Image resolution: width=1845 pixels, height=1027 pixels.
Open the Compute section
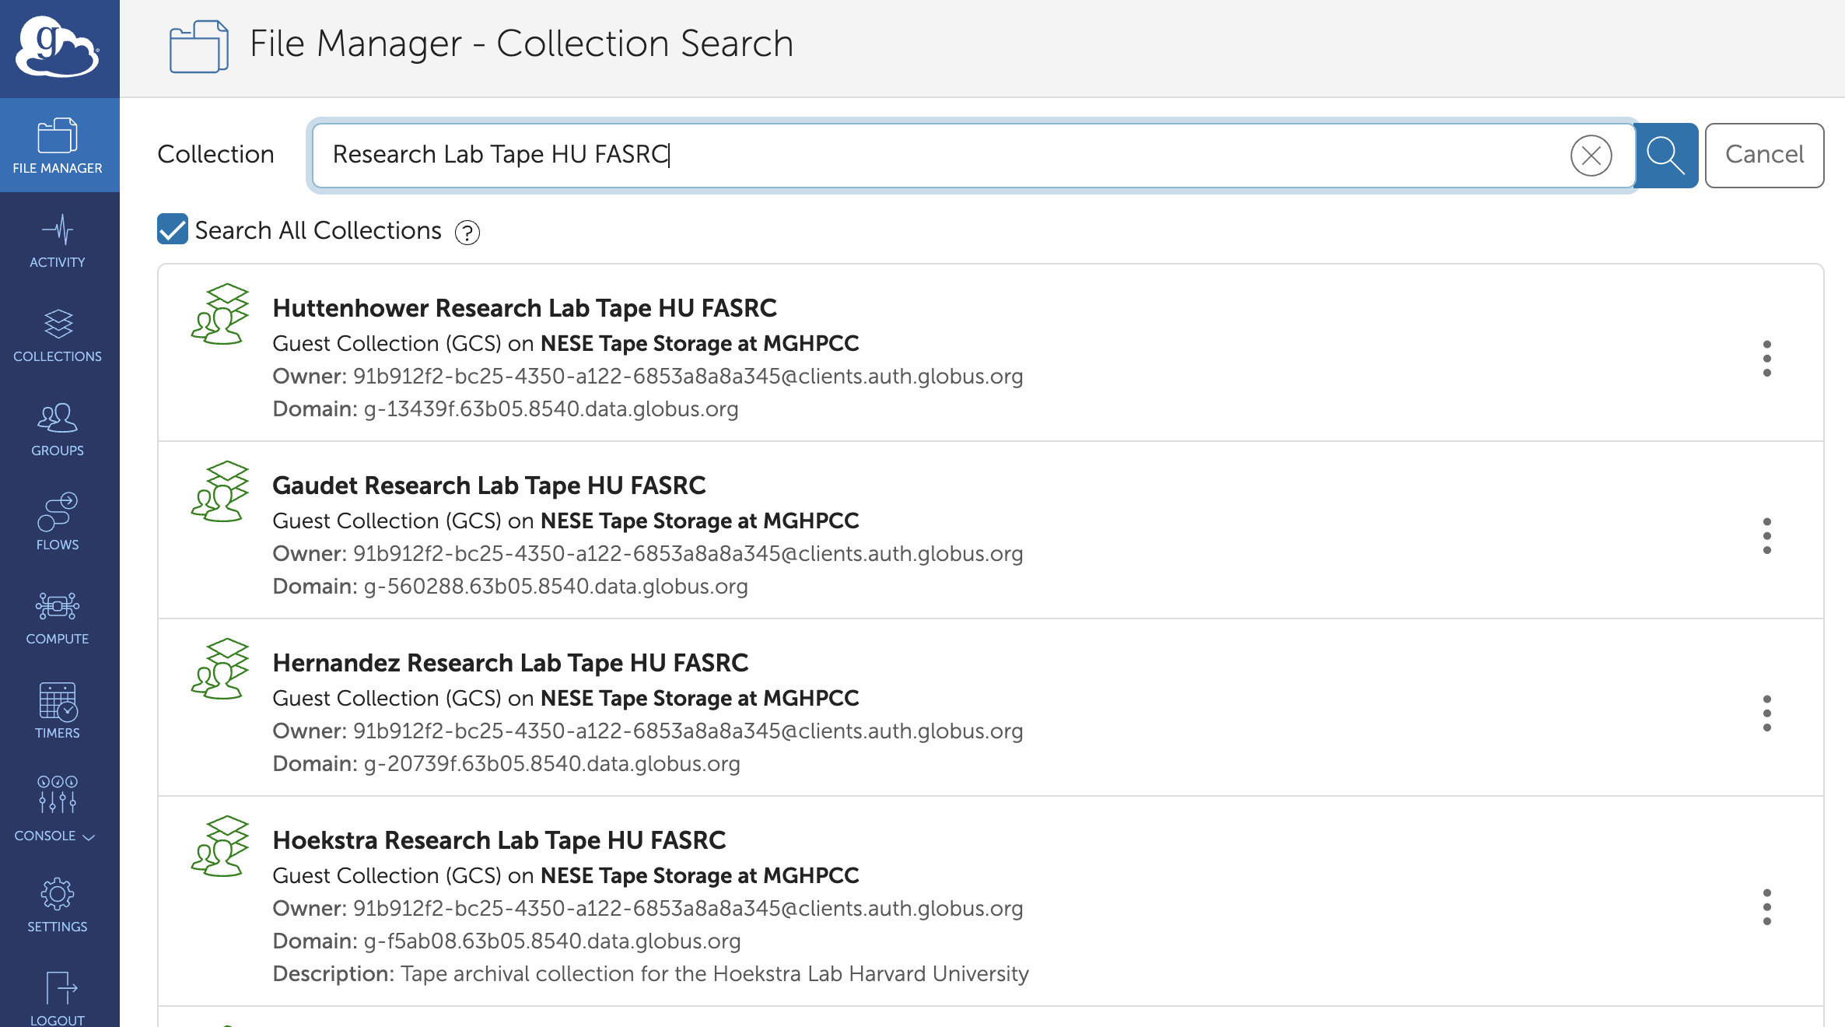pos(58,618)
